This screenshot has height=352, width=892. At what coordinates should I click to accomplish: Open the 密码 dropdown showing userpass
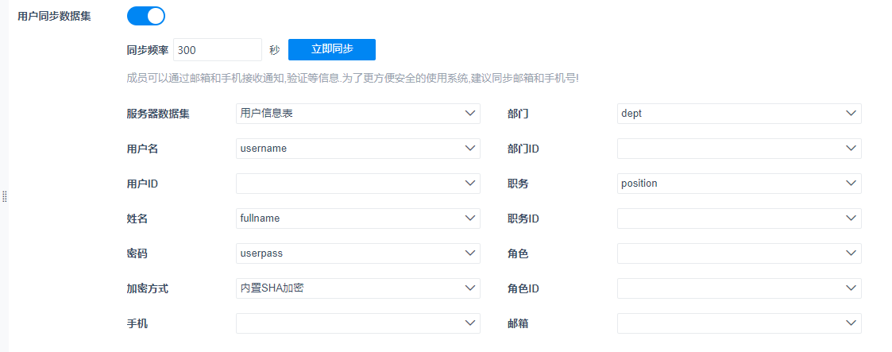pos(357,253)
